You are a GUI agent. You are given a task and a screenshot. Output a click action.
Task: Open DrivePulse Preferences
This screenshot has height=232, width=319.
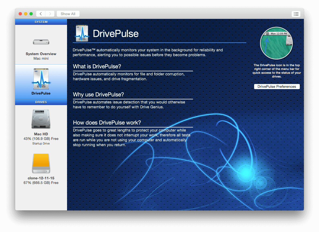point(277,87)
